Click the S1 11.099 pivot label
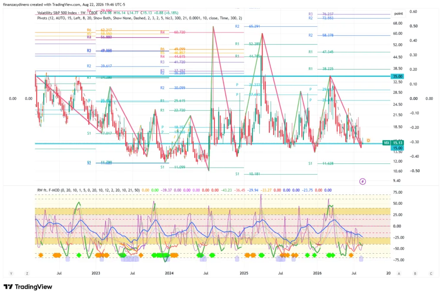 [173, 167]
